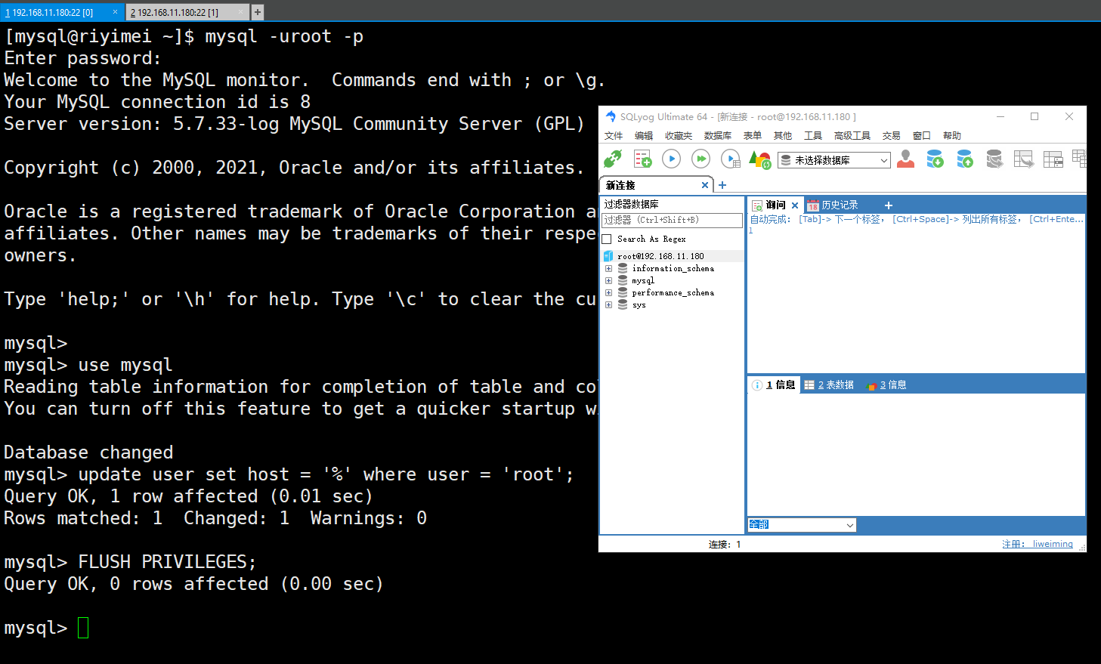Click the 注册: liweiming registration link
1101x664 pixels.
(1038, 544)
